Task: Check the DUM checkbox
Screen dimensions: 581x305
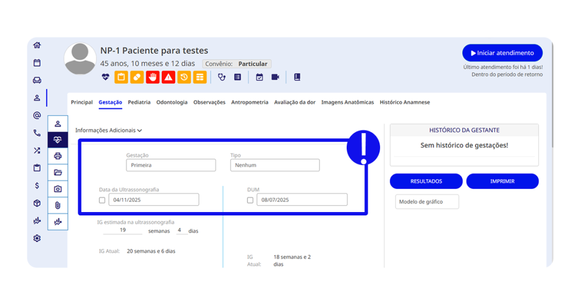Action: pyautogui.click(x=250, y=200)
